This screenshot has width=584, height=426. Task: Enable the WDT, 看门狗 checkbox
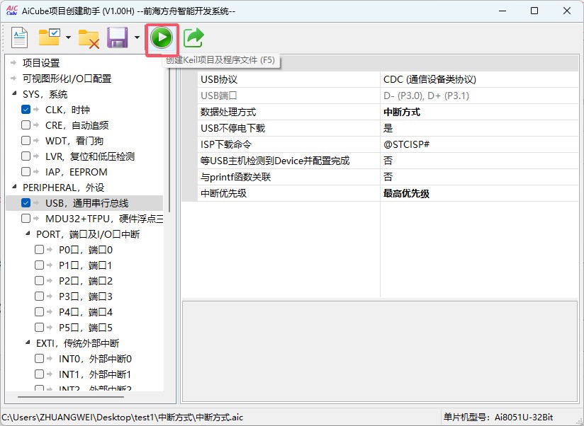pyautogui.click(x=26, y=141)
